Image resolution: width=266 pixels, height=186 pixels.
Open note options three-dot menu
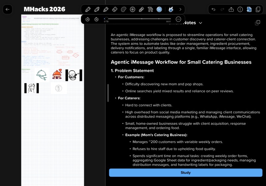coord(240,9)
